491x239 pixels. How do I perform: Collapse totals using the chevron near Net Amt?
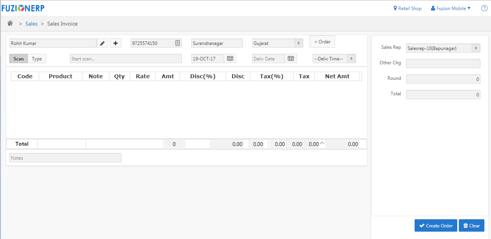click(321, 143)
